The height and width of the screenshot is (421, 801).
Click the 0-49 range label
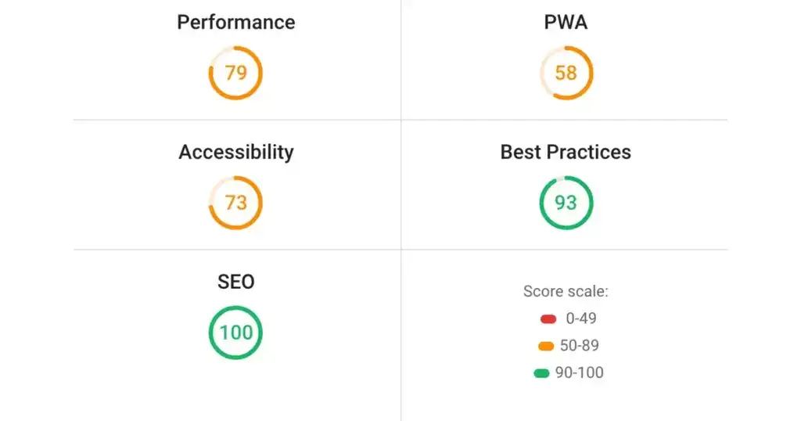click(x=581, y=319)
